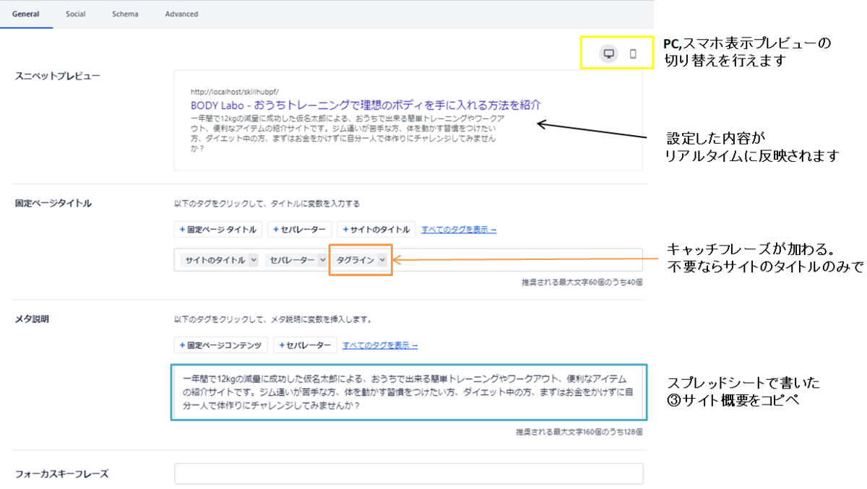Click into the meta description text area
The width and height of the screenshot is (867, 489).
[x=409, y=391]
